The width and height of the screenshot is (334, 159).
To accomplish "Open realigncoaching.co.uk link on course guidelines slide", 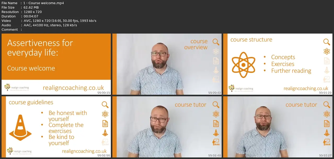I will tap(84, 151).
